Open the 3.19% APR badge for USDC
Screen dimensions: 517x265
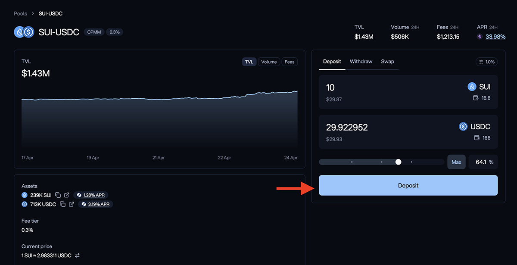(95, 204)
